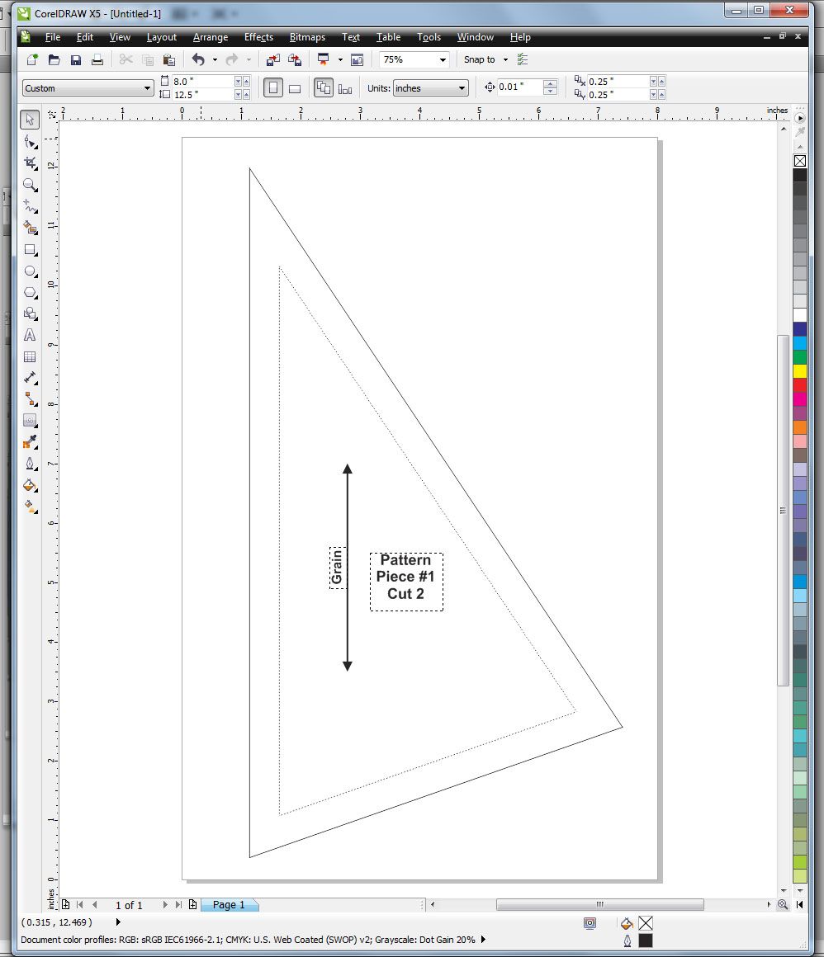Image resolution: width=824 pixels, height=957 pixels.
Task: Open the Table tool
Action: (30, 357)
